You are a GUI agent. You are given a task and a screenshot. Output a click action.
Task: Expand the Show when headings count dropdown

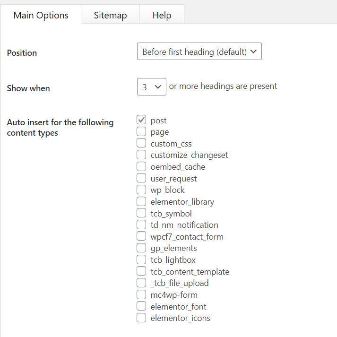(151, 87)
